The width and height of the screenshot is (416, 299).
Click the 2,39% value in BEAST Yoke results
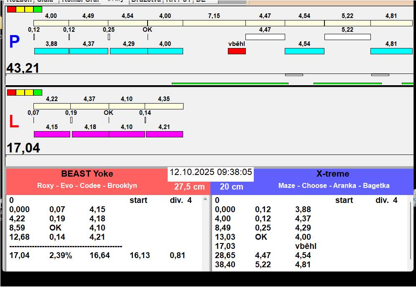(61, 255)
